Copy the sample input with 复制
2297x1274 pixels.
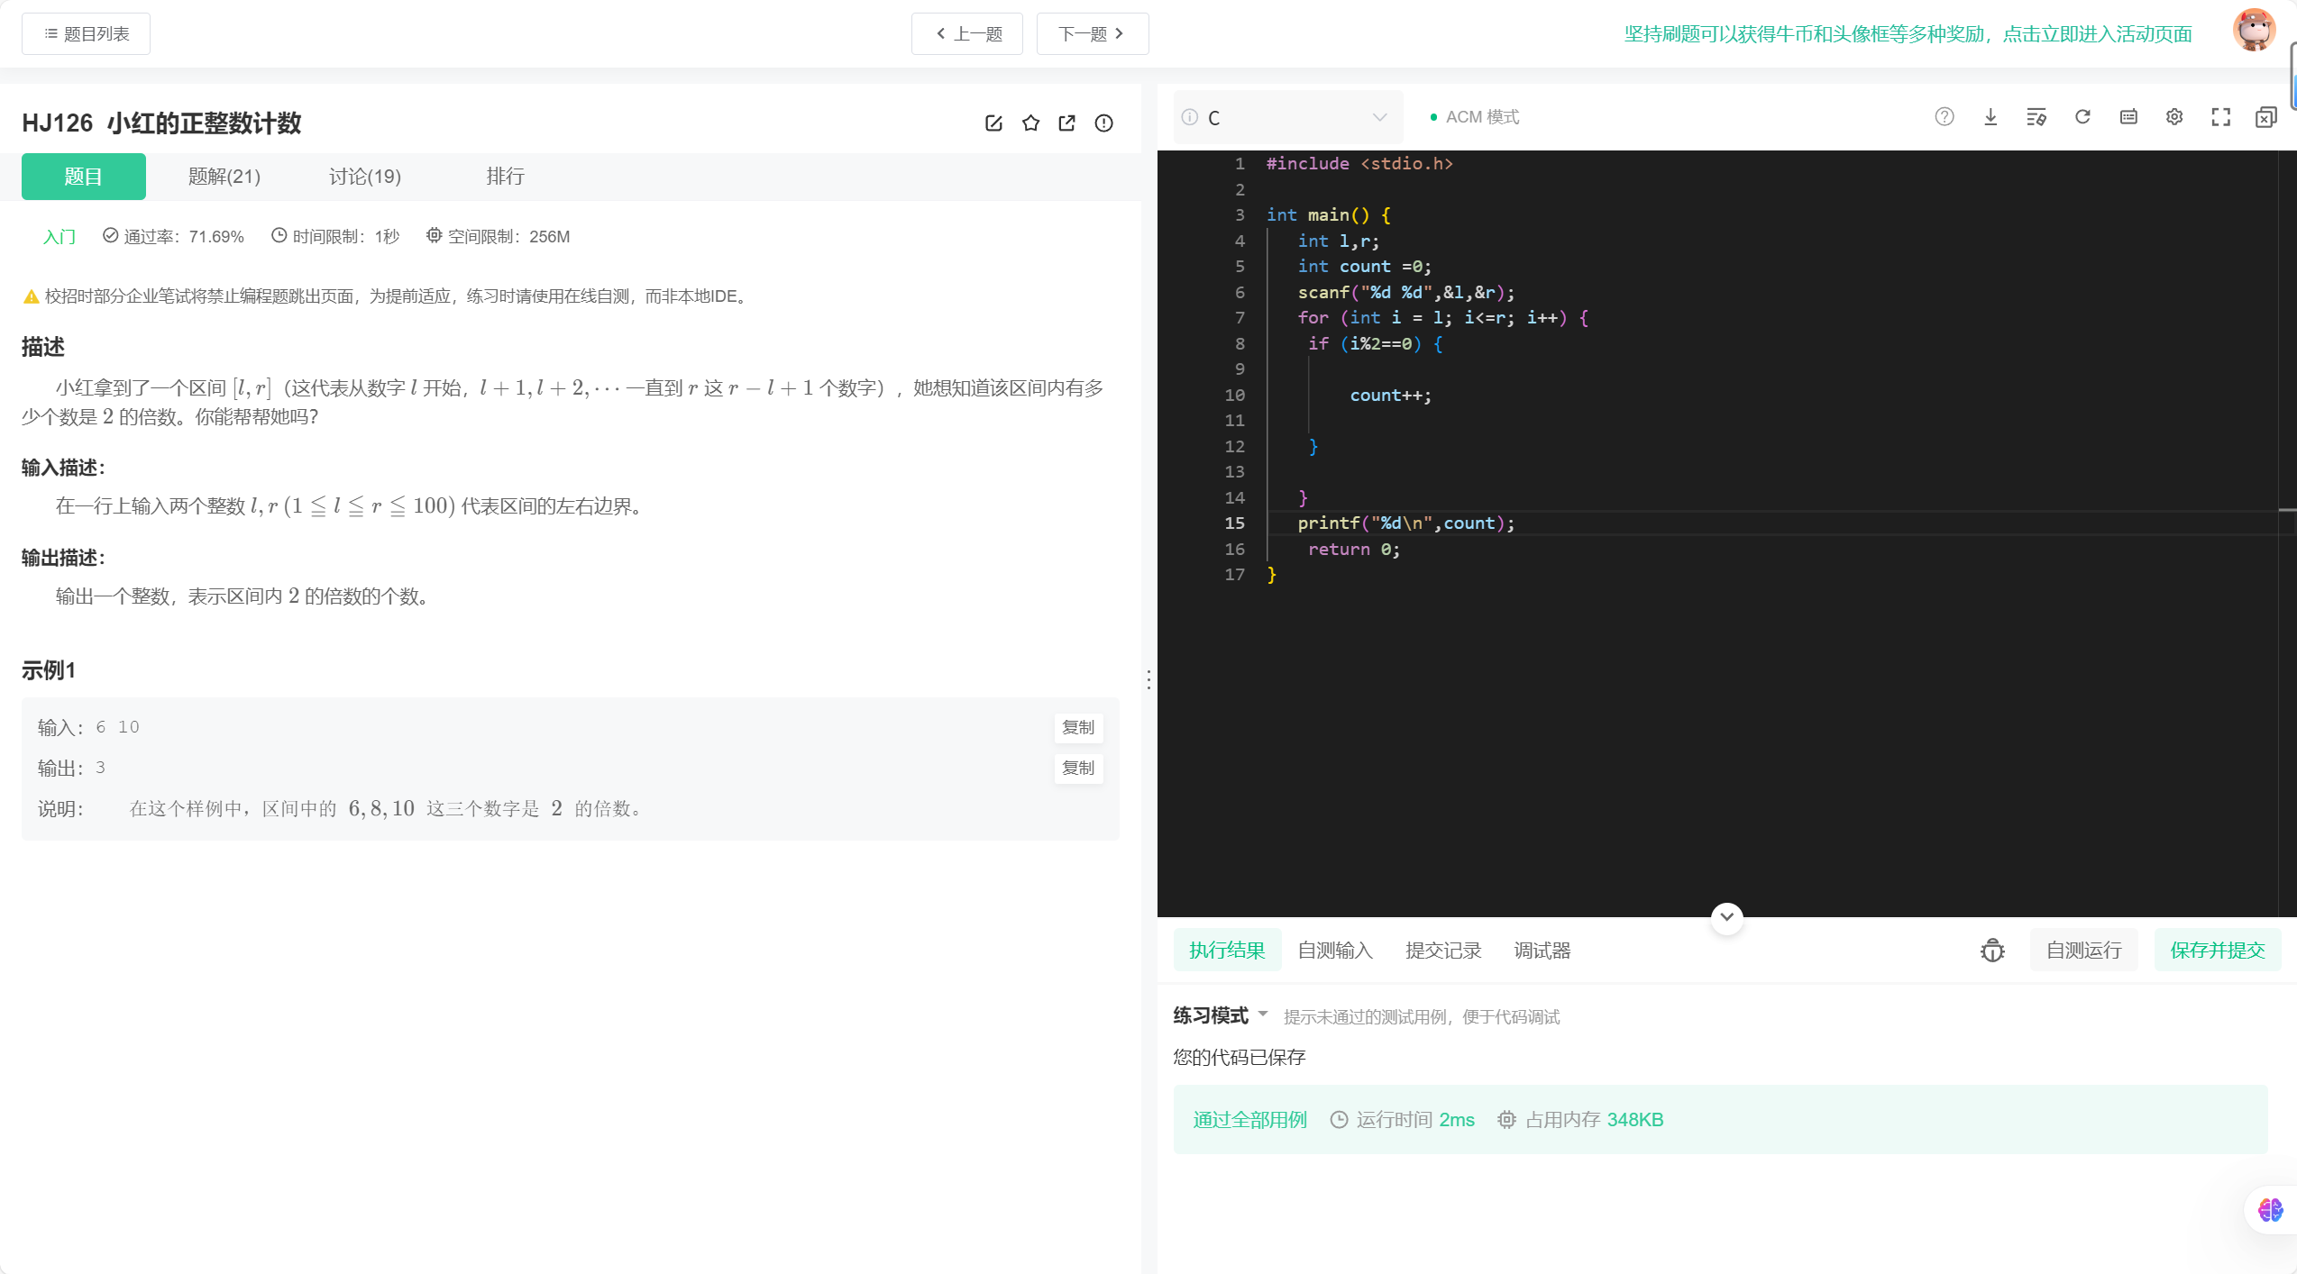coord(1078,727)
